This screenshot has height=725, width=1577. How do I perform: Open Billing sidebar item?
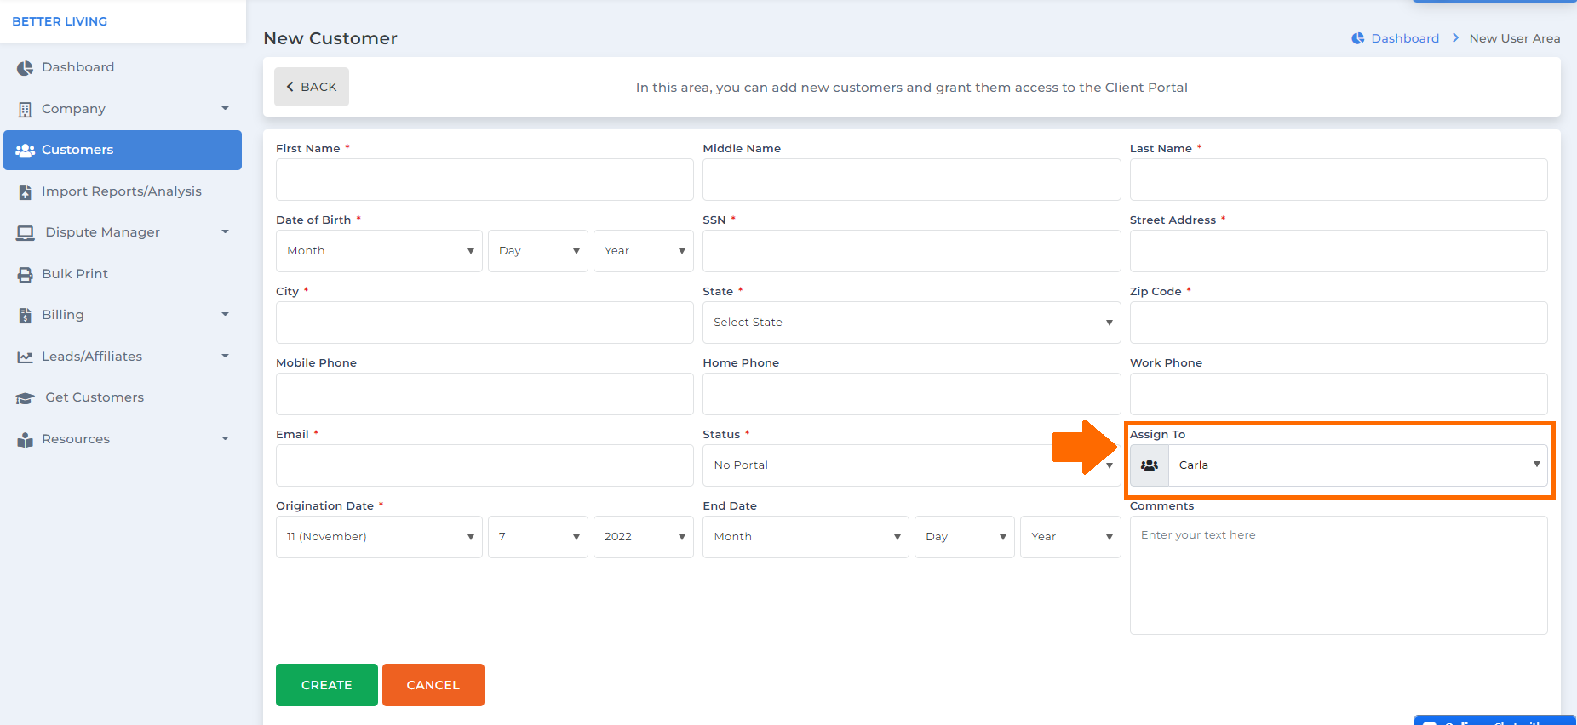pyautogui.click(x=123, y=315)
